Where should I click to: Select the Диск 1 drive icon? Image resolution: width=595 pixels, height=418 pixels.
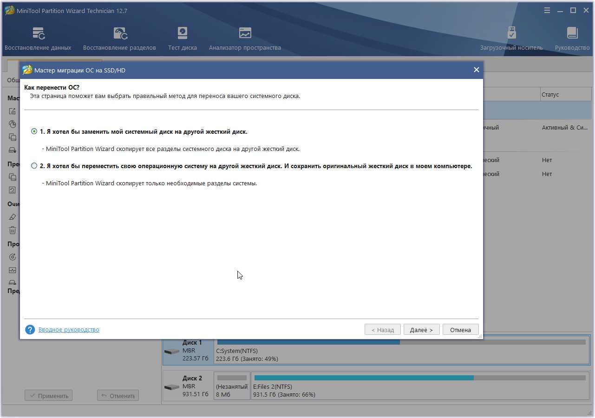172,352
